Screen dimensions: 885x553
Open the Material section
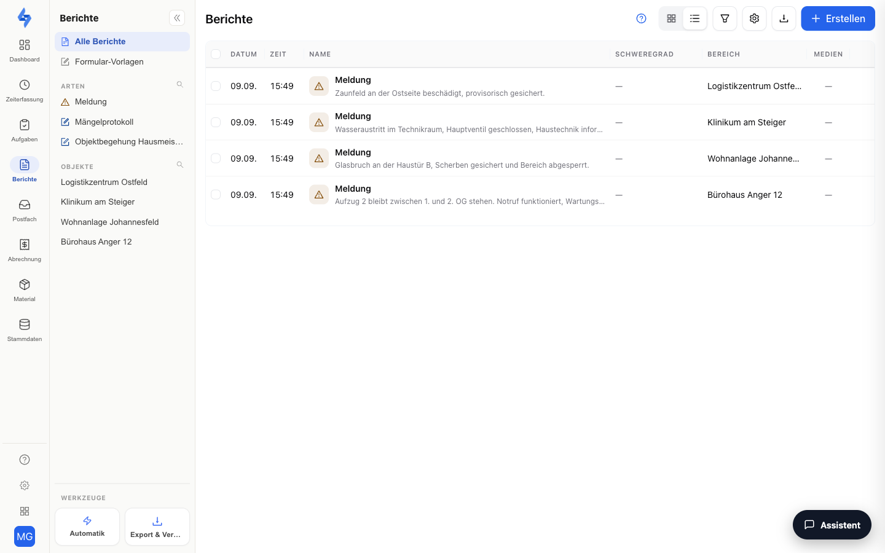25,290
